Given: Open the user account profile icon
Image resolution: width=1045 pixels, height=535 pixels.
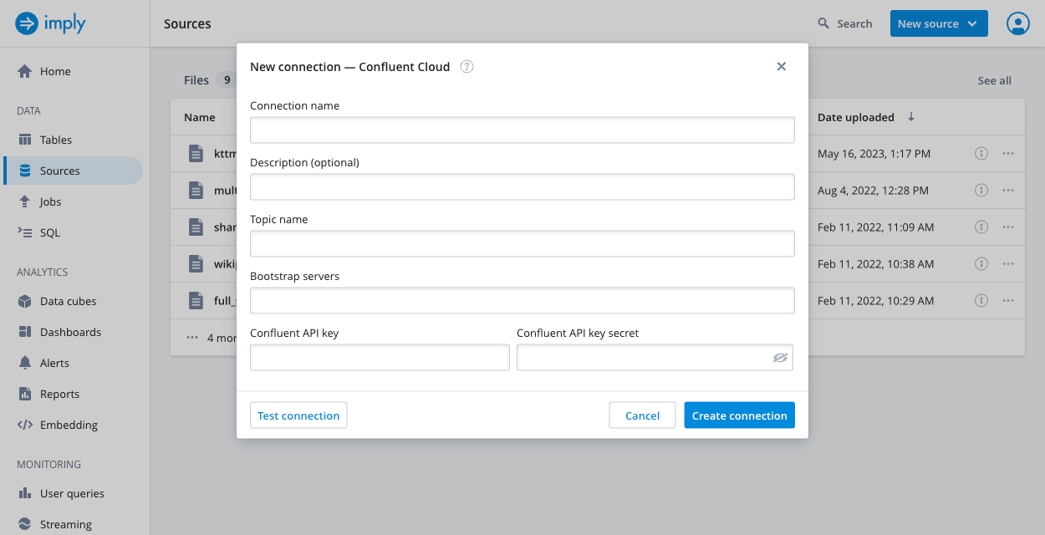Looking at the screenshot, I should [x=1017, y=23].
